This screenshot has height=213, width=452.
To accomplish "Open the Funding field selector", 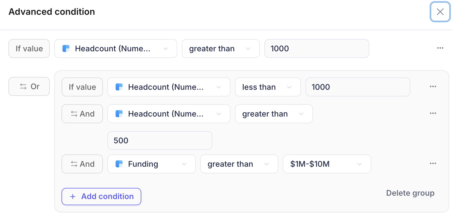I will pyautogui.click(x=152, y=164).
